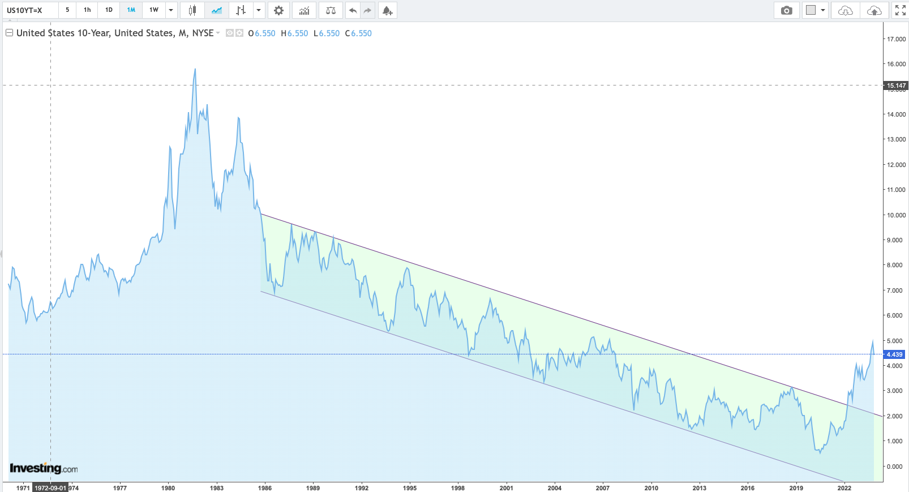Open more time intervals dropdown

click(171, 10)
